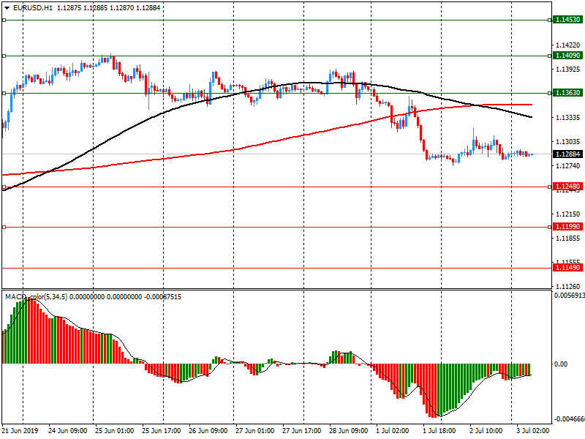Click the 1.11260 price axis value
Screen dimensions: 585x439
tap(568, 287)
